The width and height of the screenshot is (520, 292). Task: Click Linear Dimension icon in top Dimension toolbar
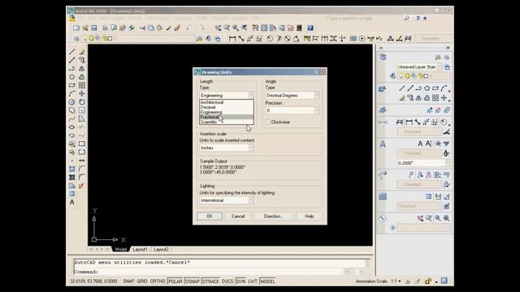point(232,39)
